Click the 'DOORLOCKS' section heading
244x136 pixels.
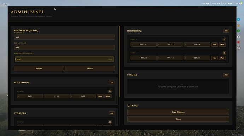point(134,31)
